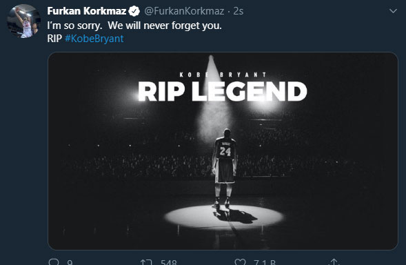Viewport: 406px width, 265px height.
Task: Click the share tweet upload icon
Action: pyautogui.click(x=334, y=262)
